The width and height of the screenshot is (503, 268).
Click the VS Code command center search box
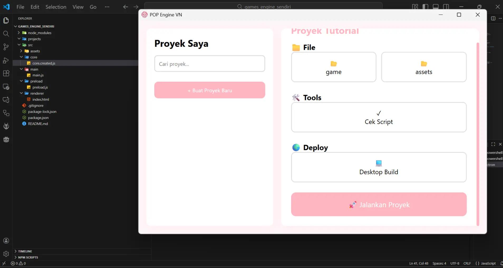(x=263, y=7)
